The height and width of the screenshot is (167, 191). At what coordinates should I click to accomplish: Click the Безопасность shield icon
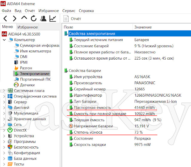click(x=10, y=147)
